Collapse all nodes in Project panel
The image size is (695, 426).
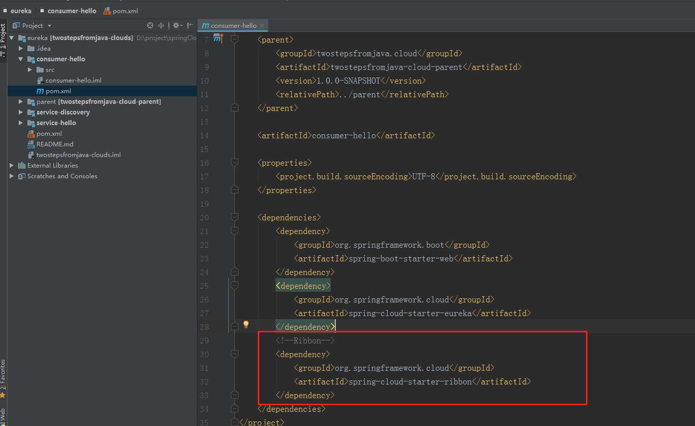tap(161, 25)
